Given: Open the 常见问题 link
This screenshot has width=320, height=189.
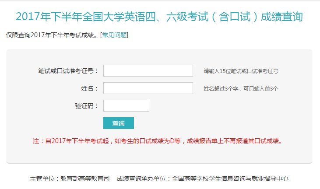Looking at the screenshot, I should point(115,35).
